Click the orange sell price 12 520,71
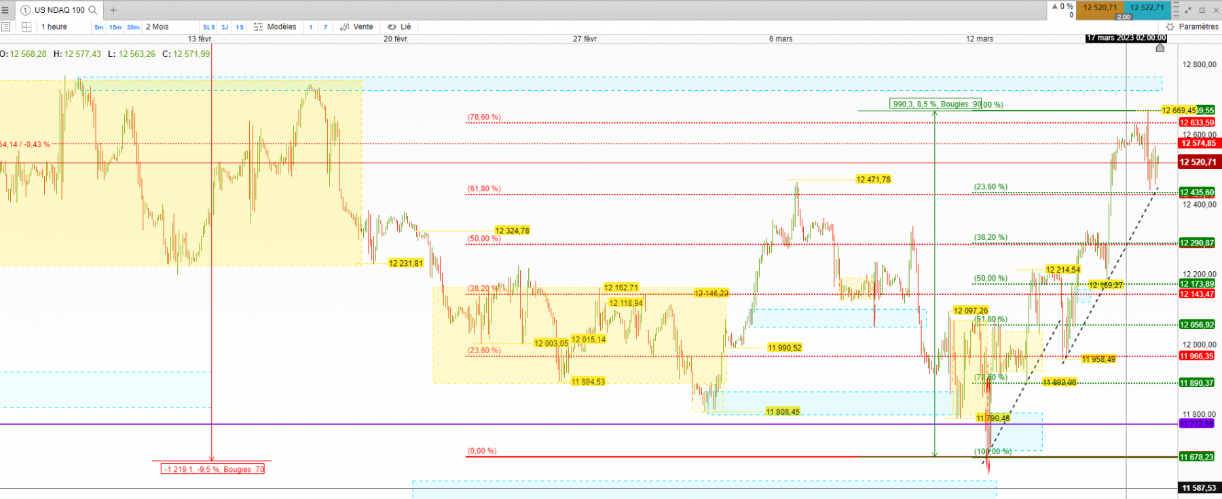This screenshot has height=499, width=1222. tap(1100, 7)
